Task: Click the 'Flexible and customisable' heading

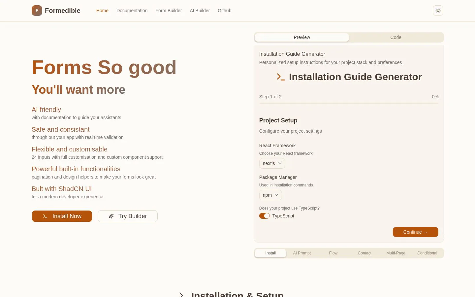Action: (70, 149)
